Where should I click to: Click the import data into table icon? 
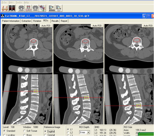pos(52,8)
